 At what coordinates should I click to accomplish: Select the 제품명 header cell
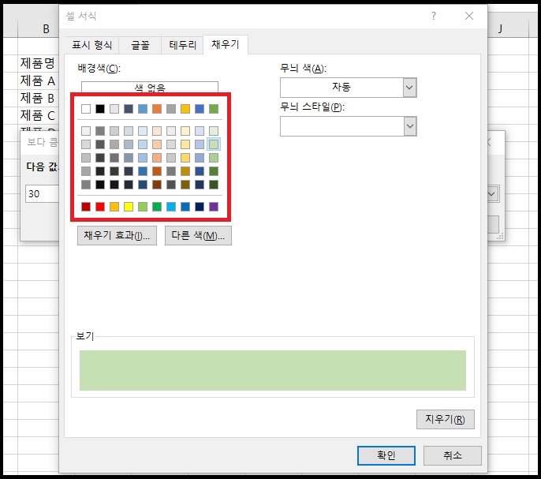38,64
